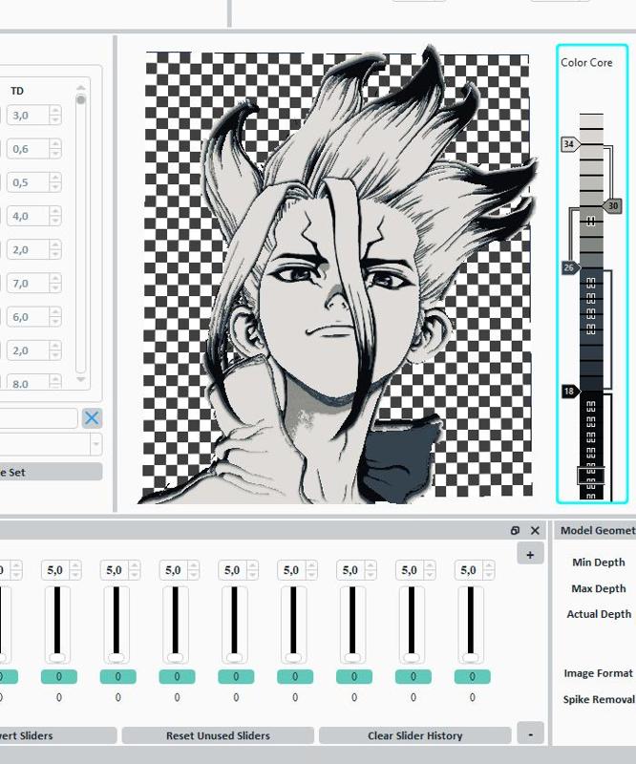This screenshot has width=636, height=764.
Task: Click the Min Depth label
Action: tap(598, 562)
